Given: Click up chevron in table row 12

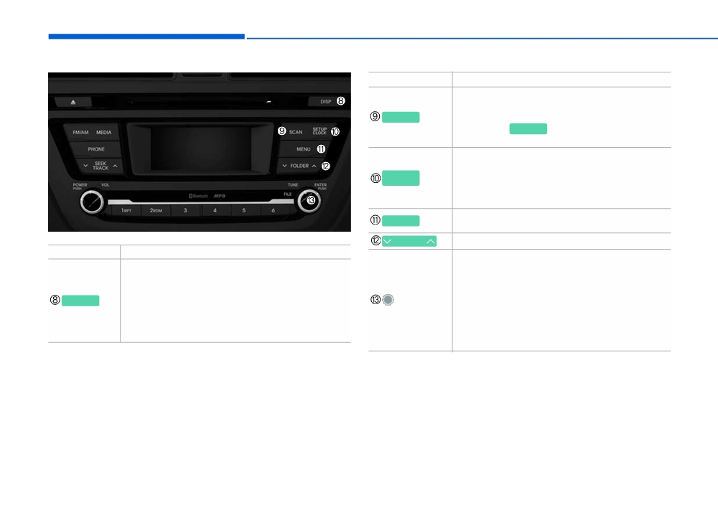Looking at the screenshot, I should 431,241.
